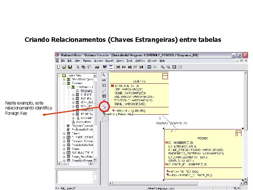The width and height of the screenshot is (253, 190).
Task: Zoom out of the diagram
Action: coord(168,67)
